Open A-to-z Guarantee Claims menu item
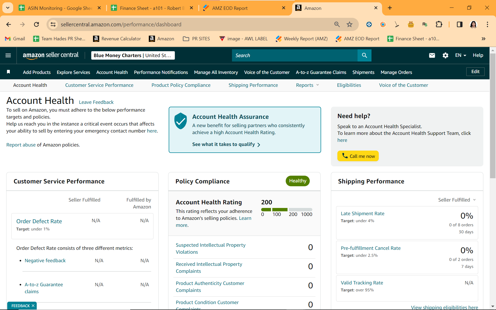Image resolution: width=496 pixels, height=310 pixels. point(321,72)
